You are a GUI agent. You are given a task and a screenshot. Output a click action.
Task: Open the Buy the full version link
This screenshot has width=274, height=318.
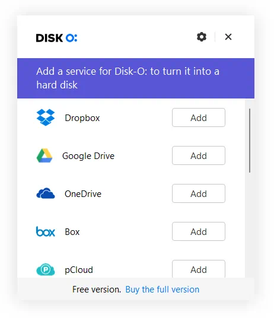[163, 290]
